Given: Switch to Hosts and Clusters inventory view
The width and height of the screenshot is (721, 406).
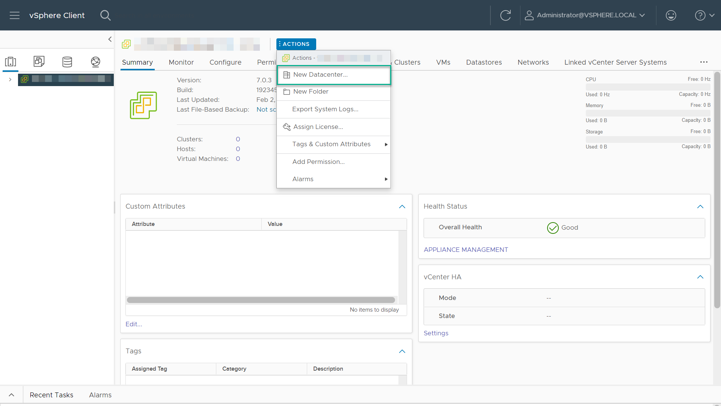Looking at the screenshot, I should coord(11,62).
